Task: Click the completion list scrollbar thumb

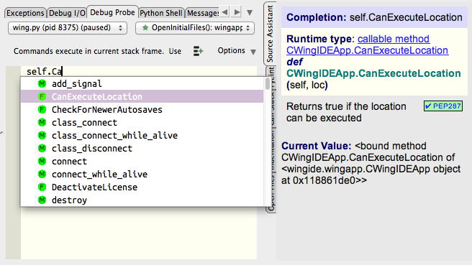Action: (268, 83)
